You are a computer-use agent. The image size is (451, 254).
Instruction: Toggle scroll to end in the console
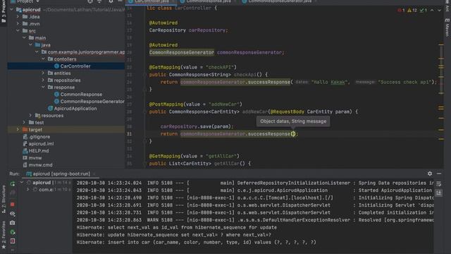[x=438, y=193]
